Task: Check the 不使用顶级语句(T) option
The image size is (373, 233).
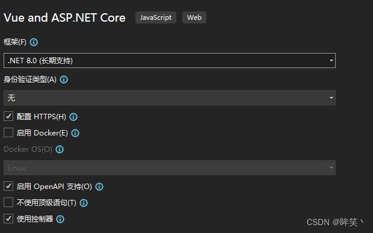Action: click(8, 202)
